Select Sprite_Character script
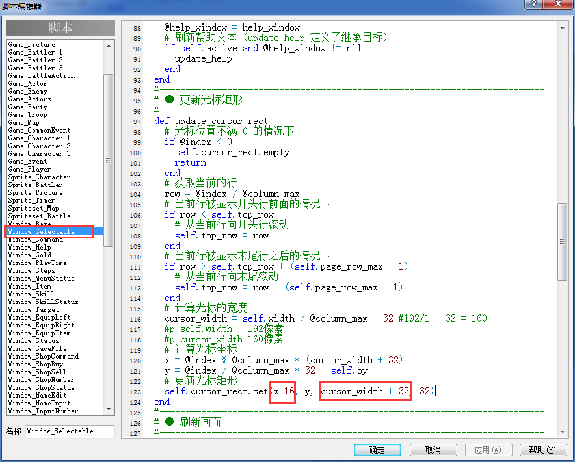Viewport: 575px width, 462px height. point(39,177)
